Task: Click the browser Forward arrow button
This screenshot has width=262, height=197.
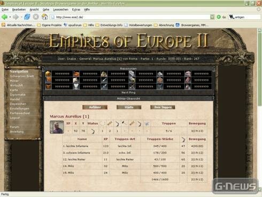Action: pos(16,17)
